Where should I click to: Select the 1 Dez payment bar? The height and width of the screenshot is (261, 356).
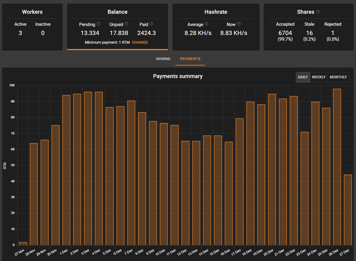click(66, 170)
